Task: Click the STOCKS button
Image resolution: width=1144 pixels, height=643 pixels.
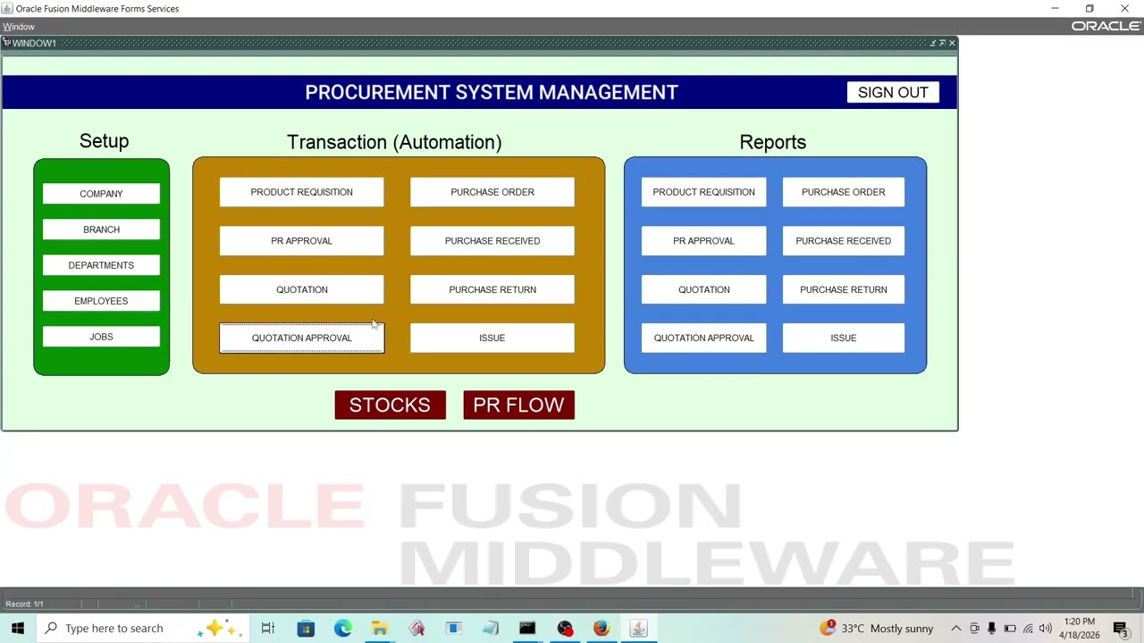Action: pos(390,405)
